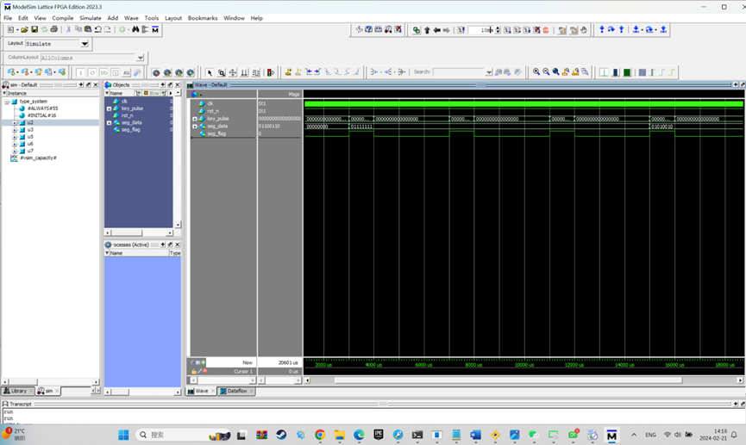Viewport: 746px width, 445px height.
Task: Select the #ALWAYS#55 process item
Action: point(42,108)
